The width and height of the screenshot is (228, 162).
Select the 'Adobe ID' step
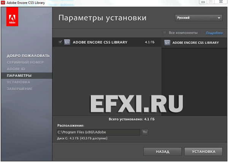[x=16, y=69]
